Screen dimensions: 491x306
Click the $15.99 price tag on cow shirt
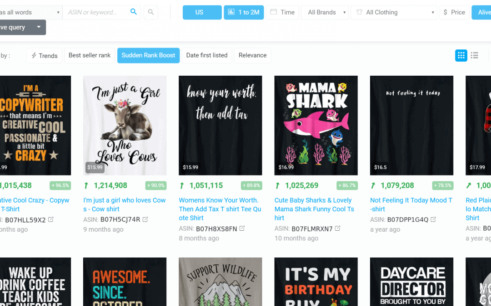pyautogui.click(x=95, y=167)
